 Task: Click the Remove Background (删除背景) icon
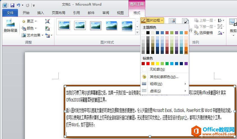10,24
